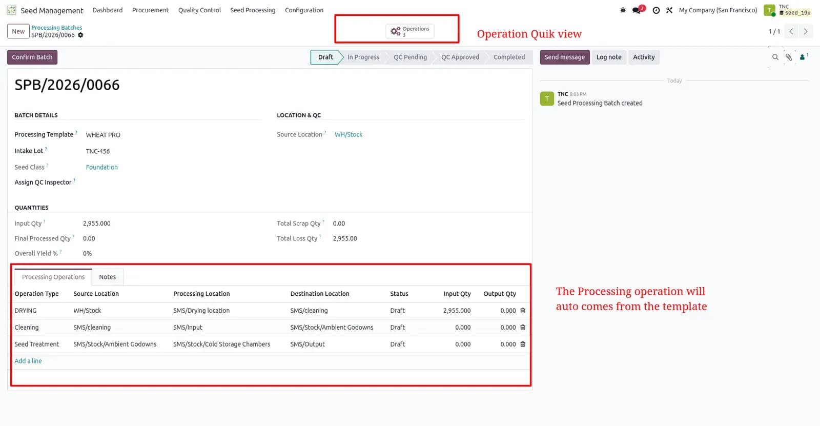
Task: Click the Confirm Batch button
Action: click(x=32, y=57)
